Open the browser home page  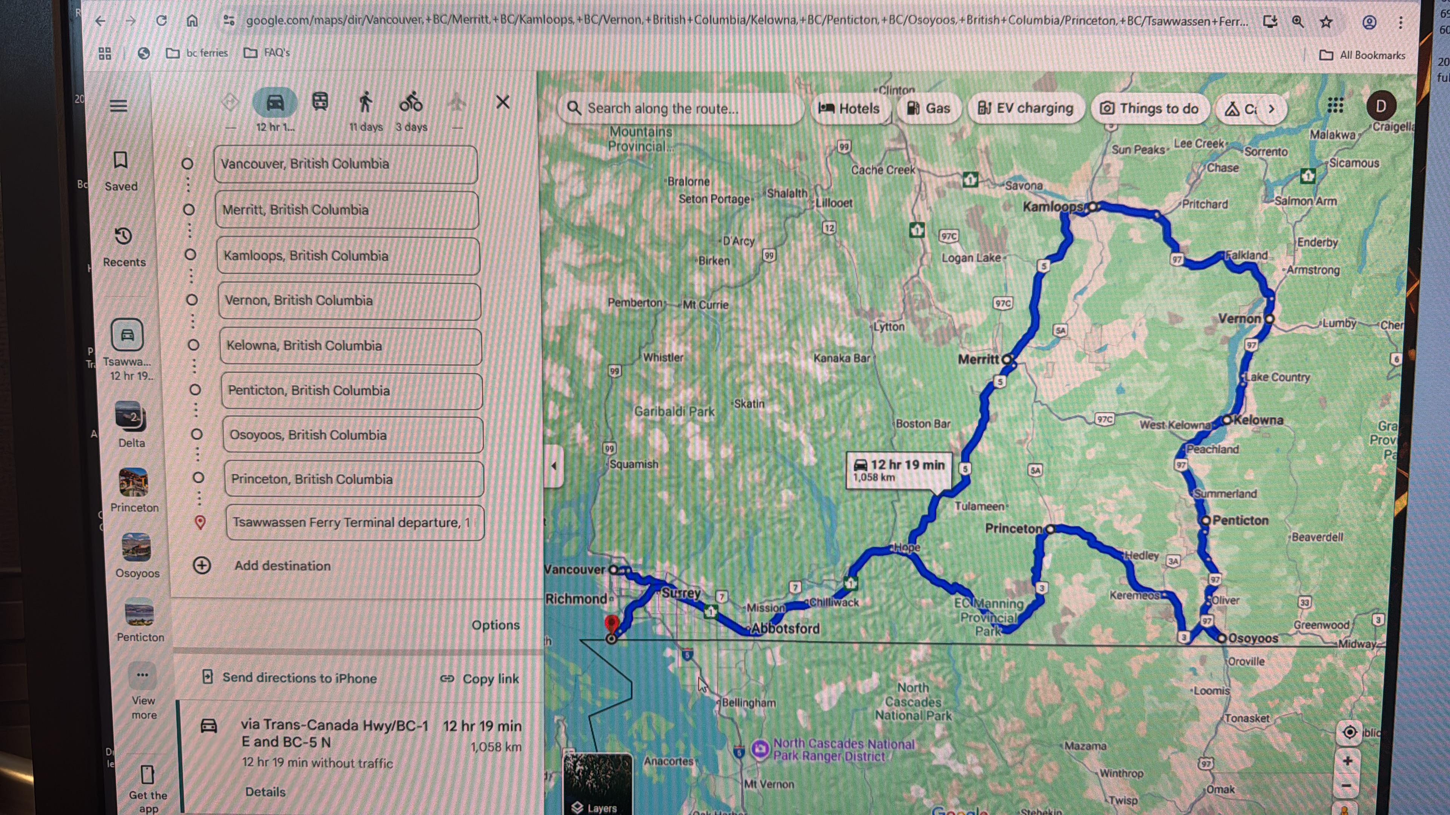coord(192,21)
